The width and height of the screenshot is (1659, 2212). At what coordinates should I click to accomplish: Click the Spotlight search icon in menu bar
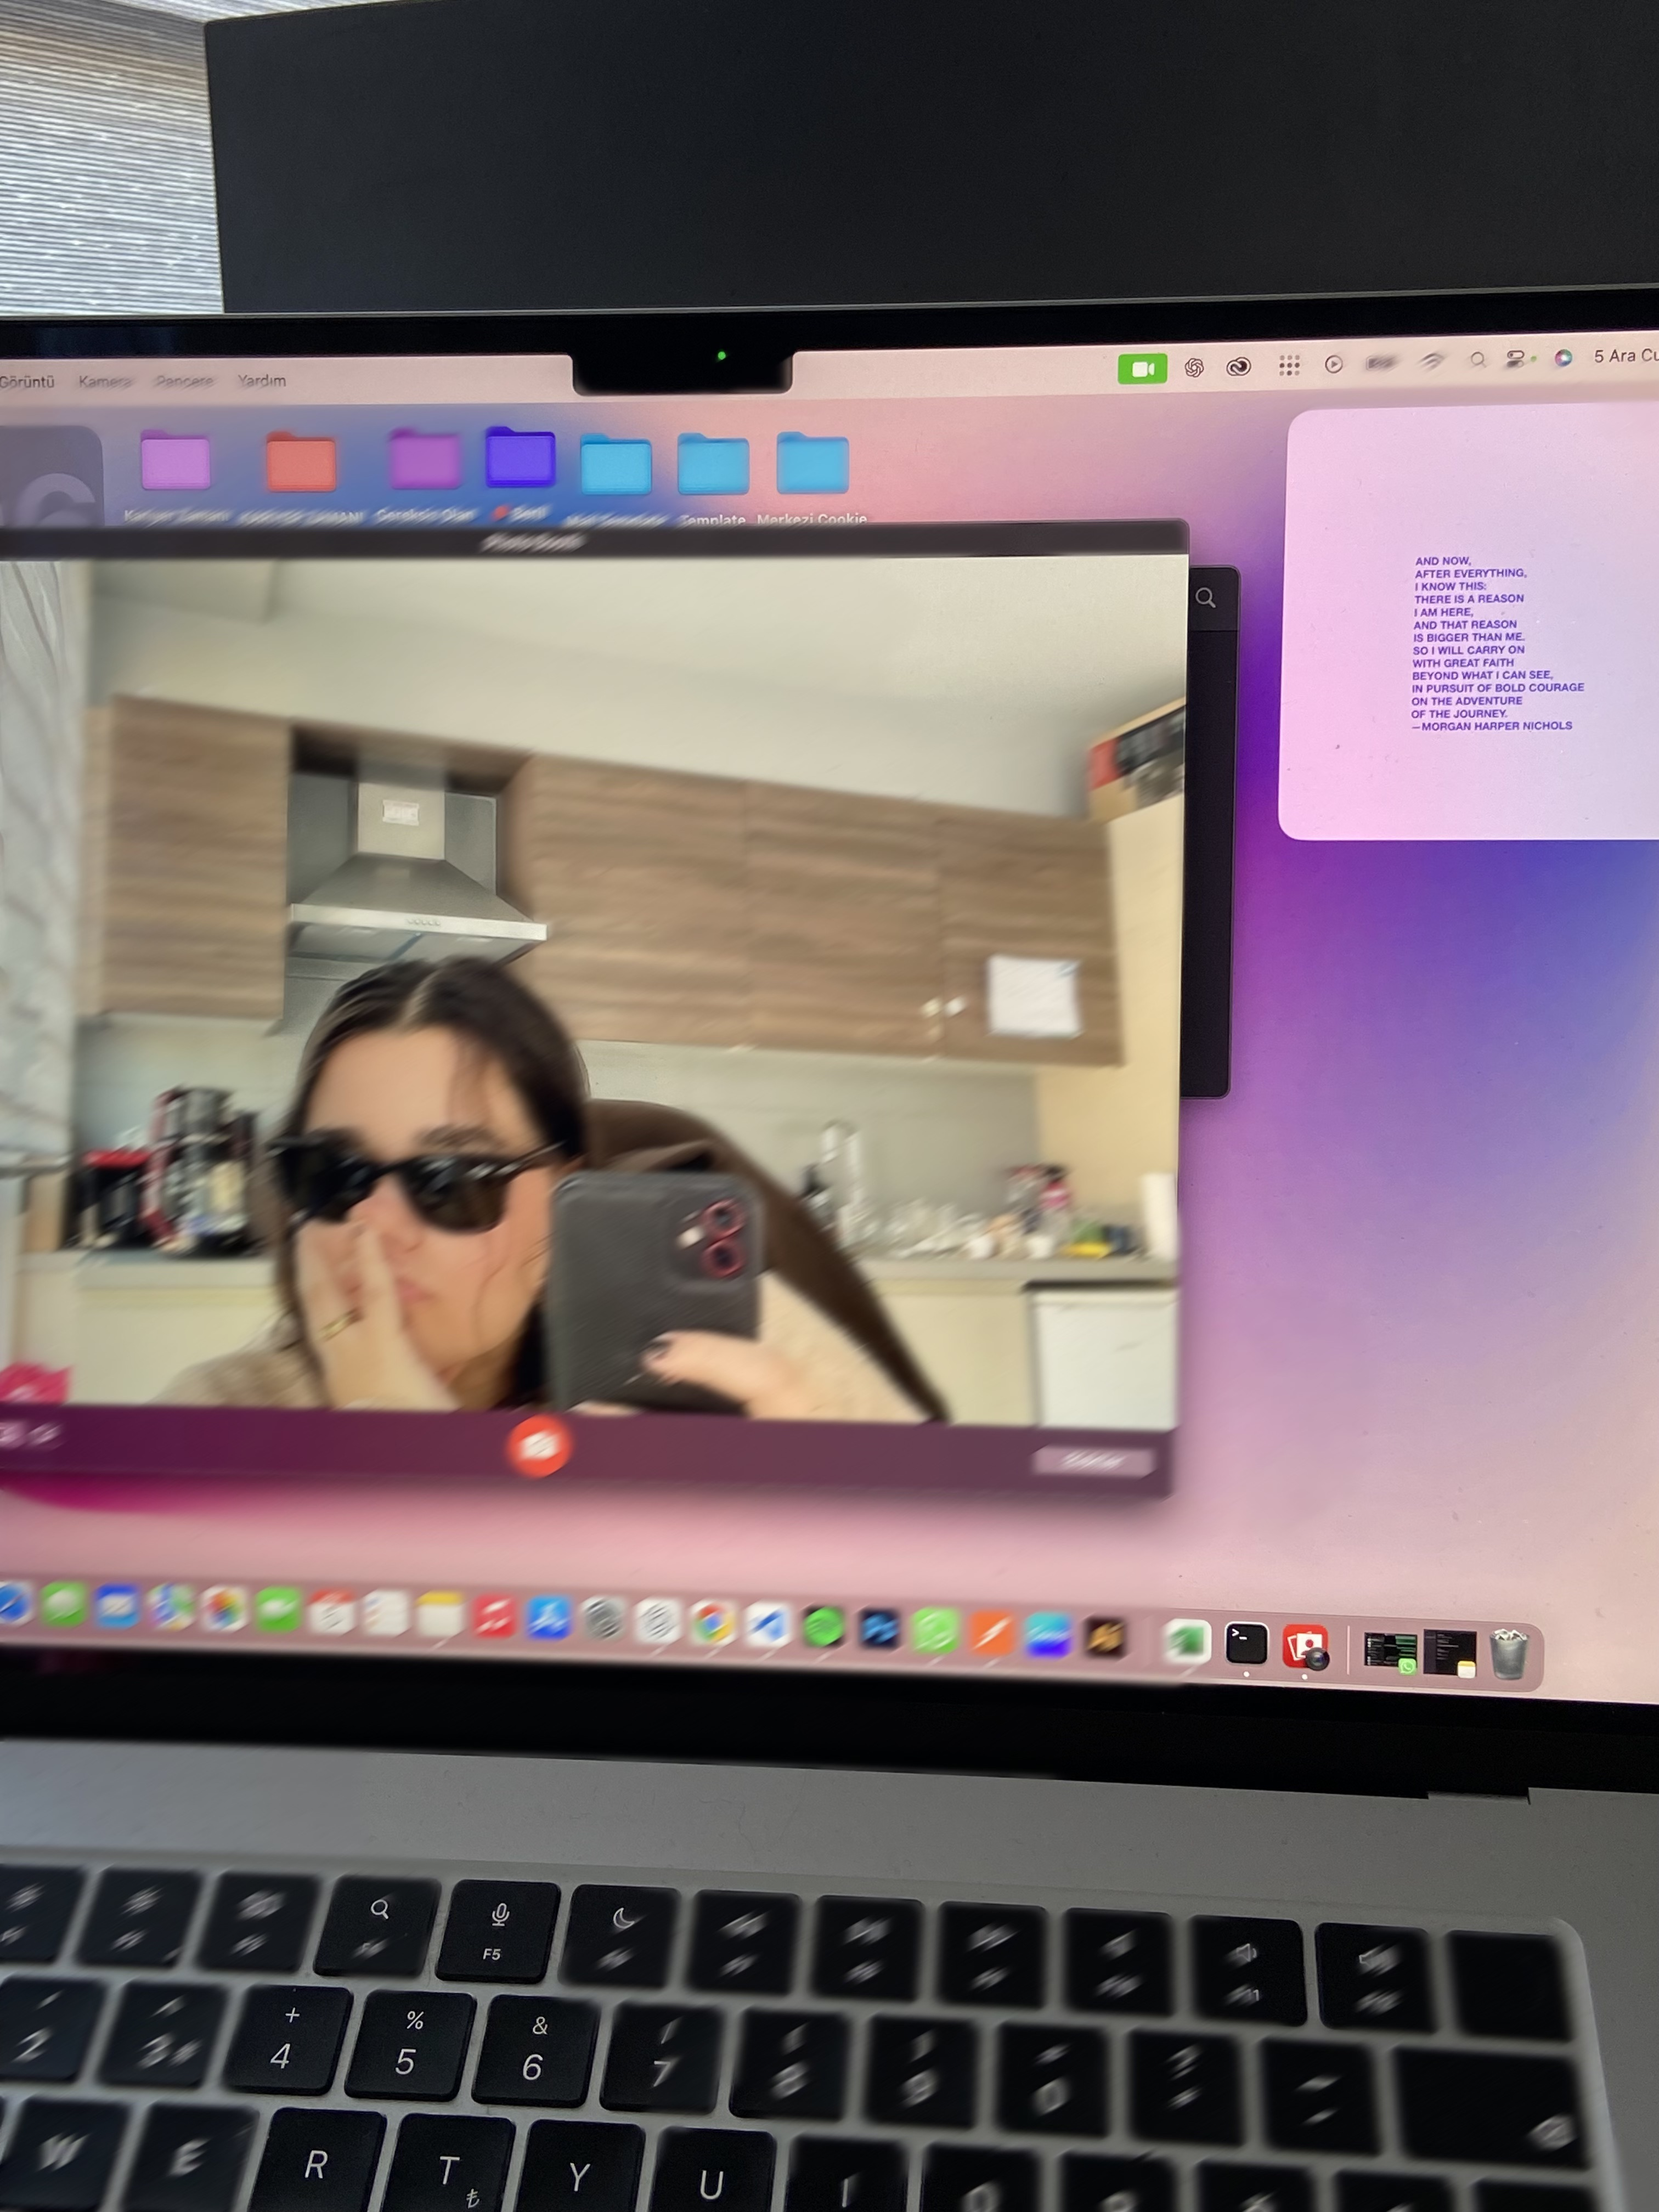pos(1477,360)
